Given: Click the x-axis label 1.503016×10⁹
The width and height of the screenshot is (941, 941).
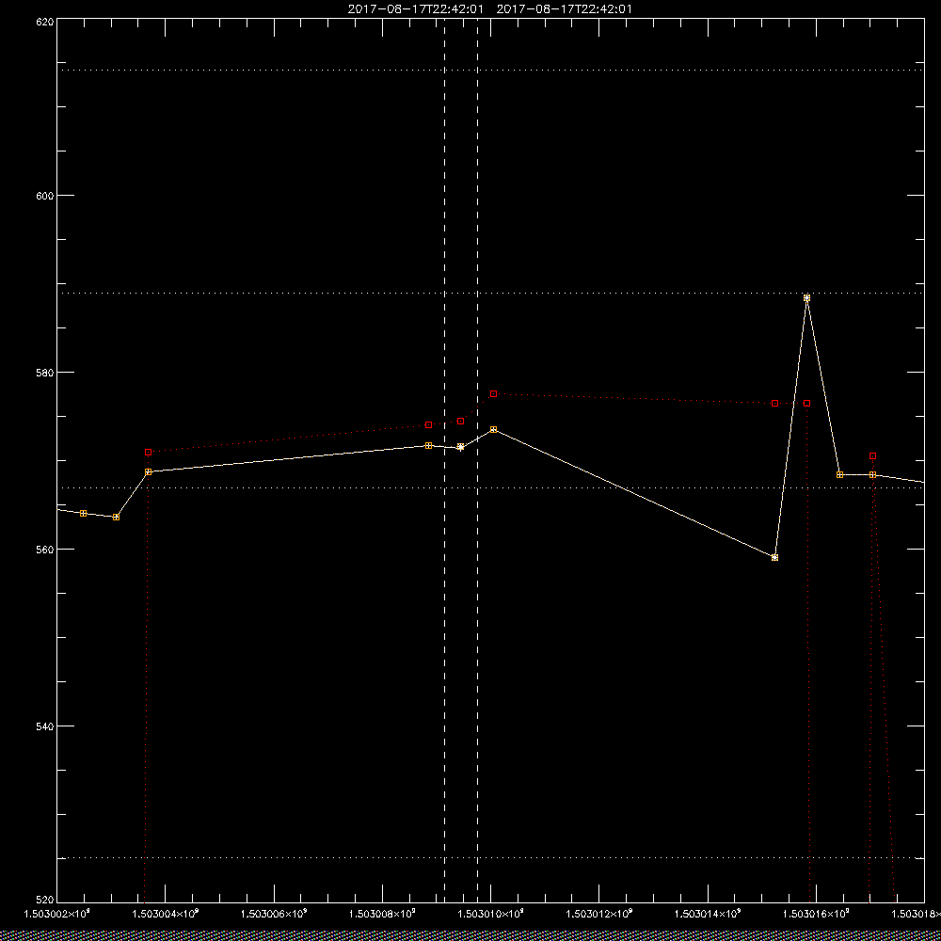Looking at the screenshot, I should pyautogui.click(x=817, y=914).
